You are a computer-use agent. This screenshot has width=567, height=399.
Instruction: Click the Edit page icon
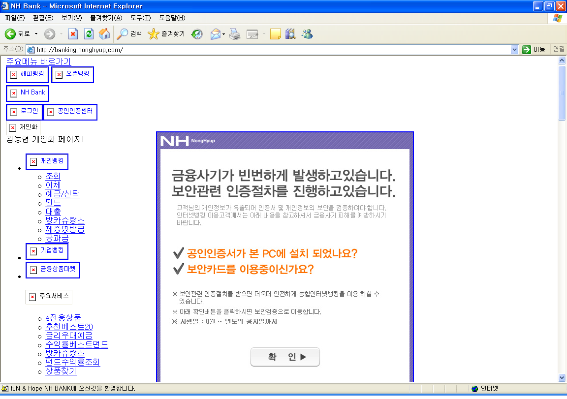(252, 34)
